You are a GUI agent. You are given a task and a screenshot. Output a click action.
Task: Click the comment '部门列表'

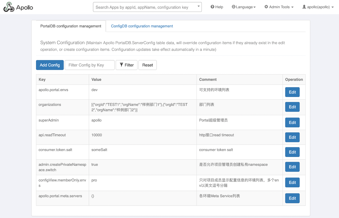207,105
